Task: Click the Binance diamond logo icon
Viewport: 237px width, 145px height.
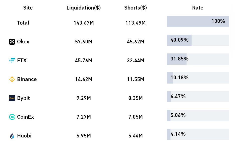Action: [x=12, y=79]
